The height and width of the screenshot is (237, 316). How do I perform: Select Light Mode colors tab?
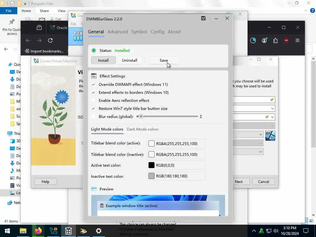click(107, 129)
